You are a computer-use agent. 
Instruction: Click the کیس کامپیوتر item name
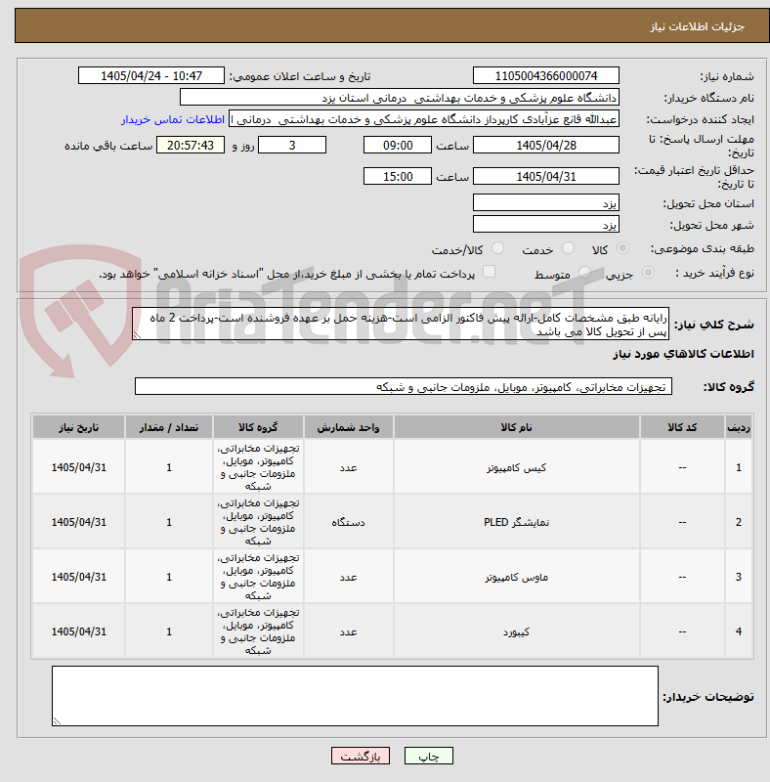click(x=517, y=467)
